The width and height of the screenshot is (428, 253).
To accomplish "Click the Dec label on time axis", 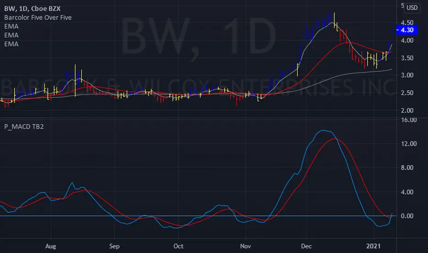I will 306,246.
